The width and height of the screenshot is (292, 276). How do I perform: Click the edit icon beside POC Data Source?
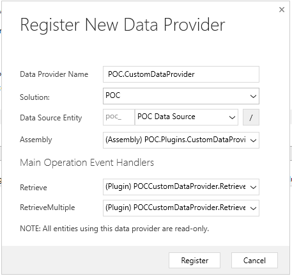[251, 117]
